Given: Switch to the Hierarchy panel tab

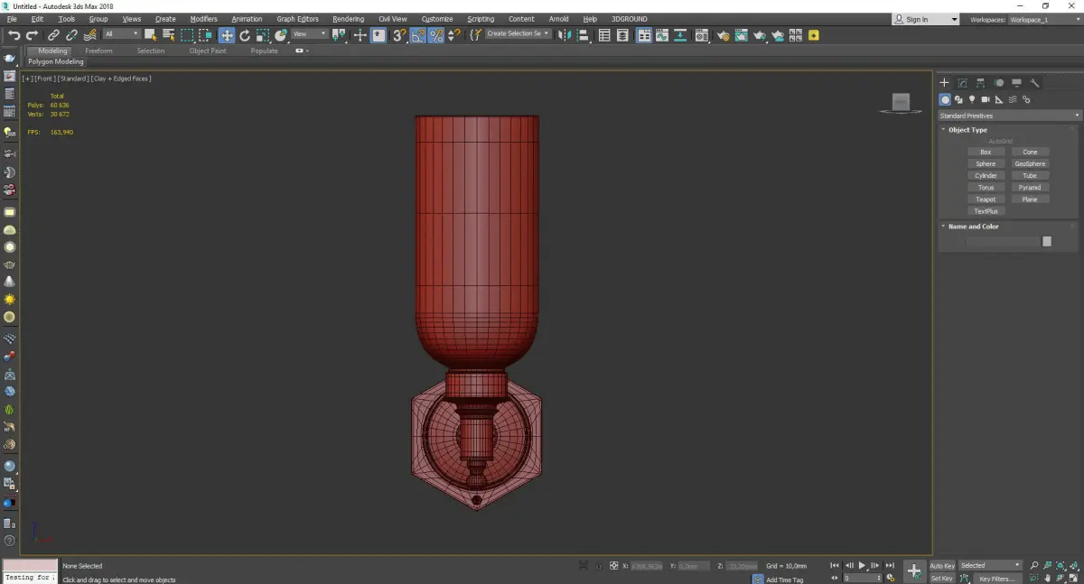Looking at the screenshot, I should coord(980,82).
